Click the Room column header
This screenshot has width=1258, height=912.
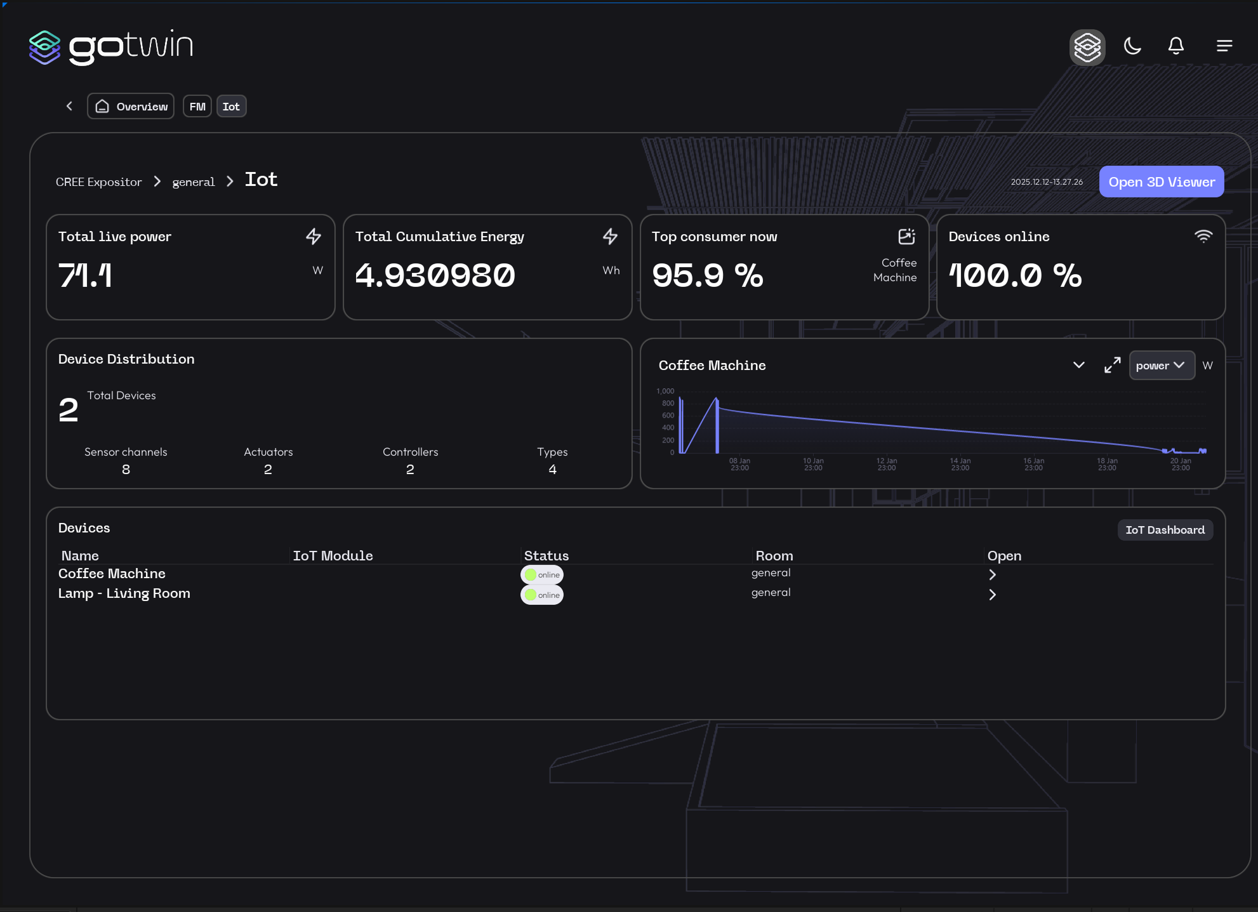pos(774,556)
